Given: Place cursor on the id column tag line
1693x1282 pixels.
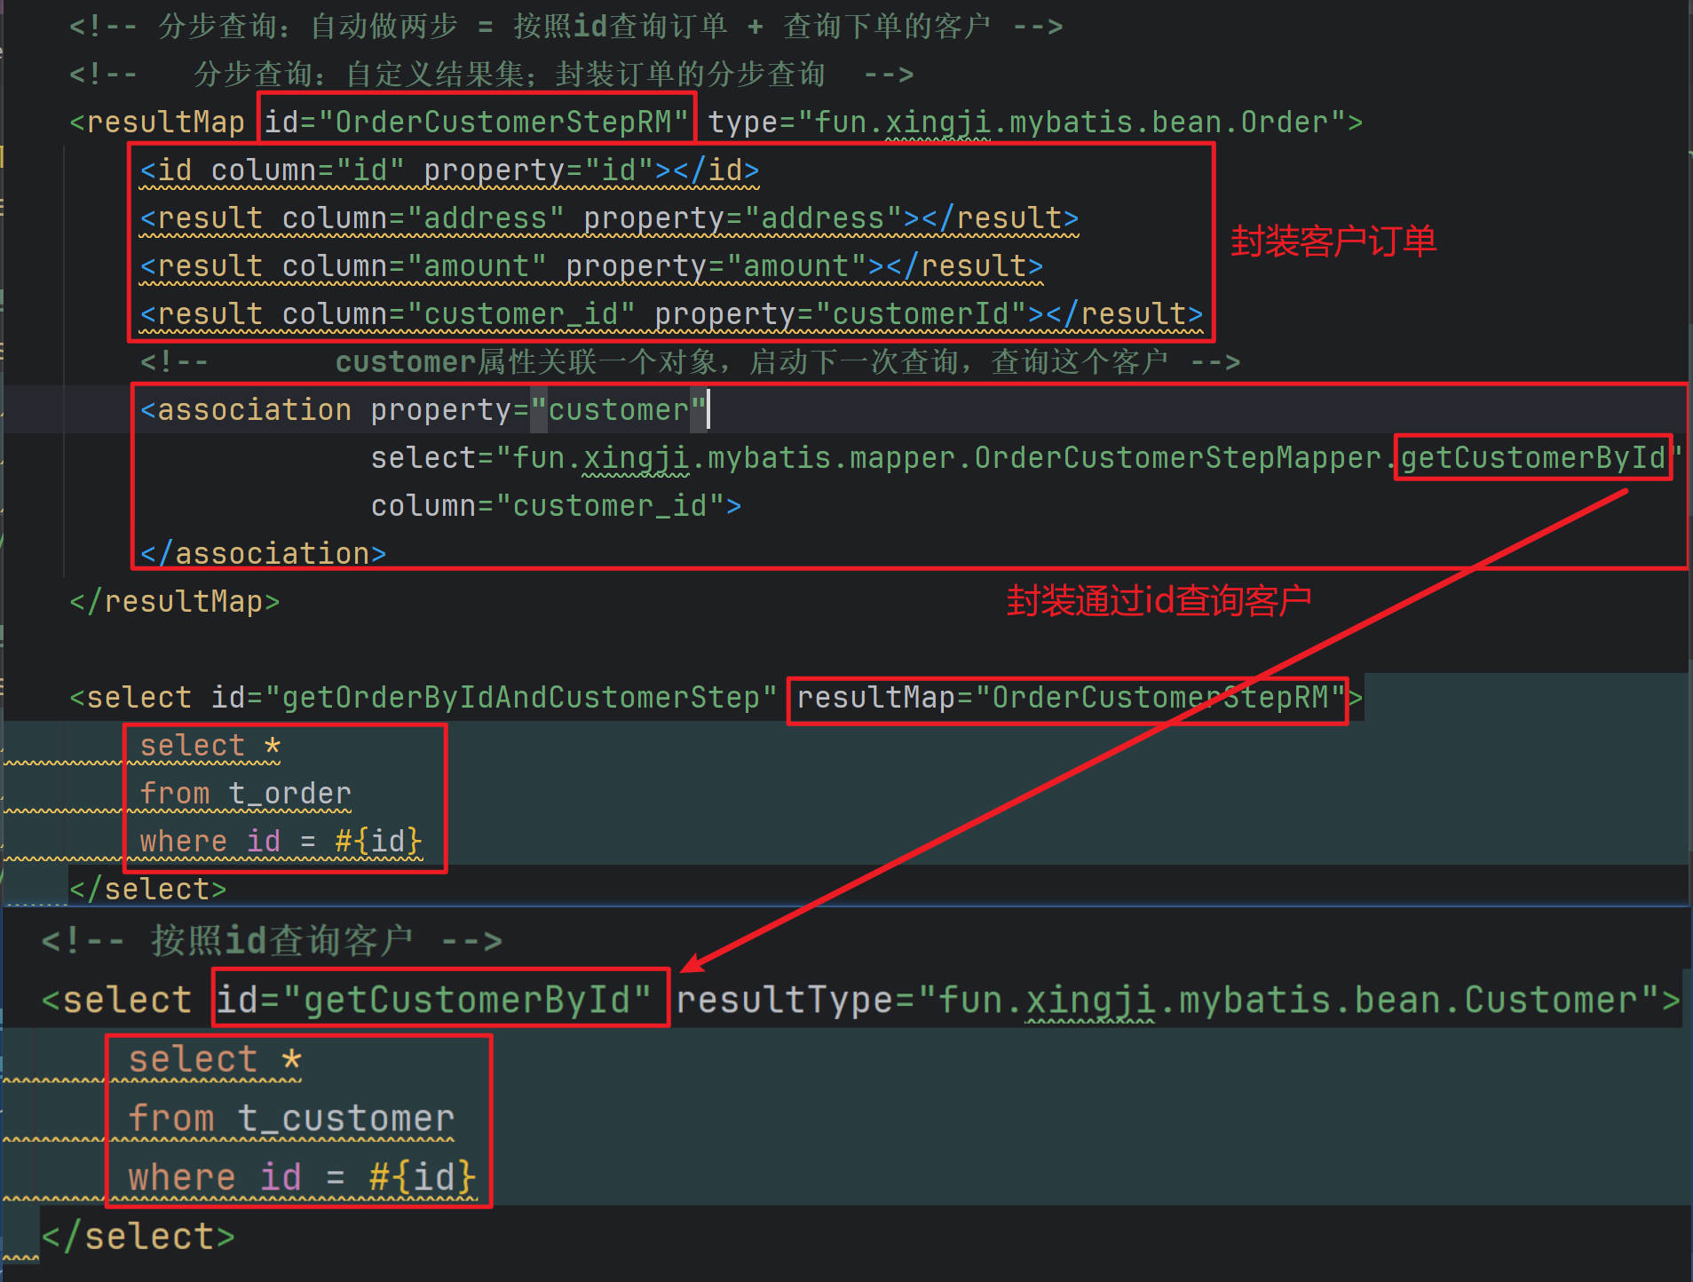Looking at the screenshot, I should click(x=448, y=170).
